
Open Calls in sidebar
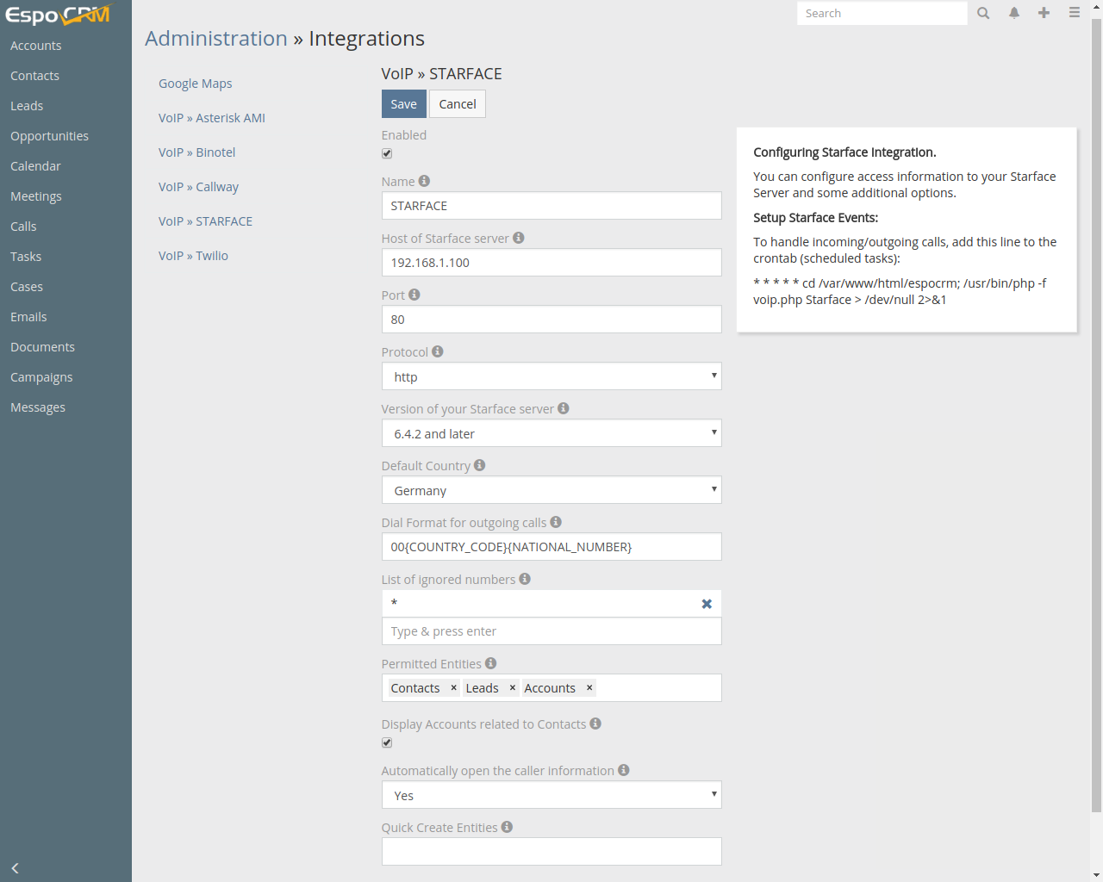tap(23, 227)
